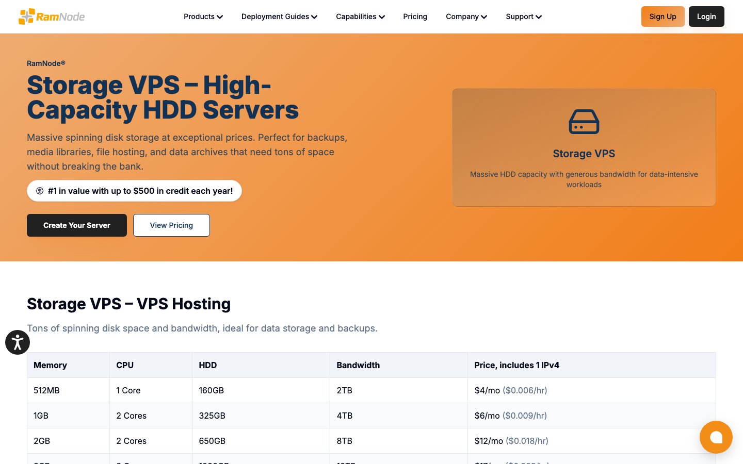This screenshot has height=464, width=743.
Task: Select the $12/mo price cell
Action: click(x=592, y=441)
